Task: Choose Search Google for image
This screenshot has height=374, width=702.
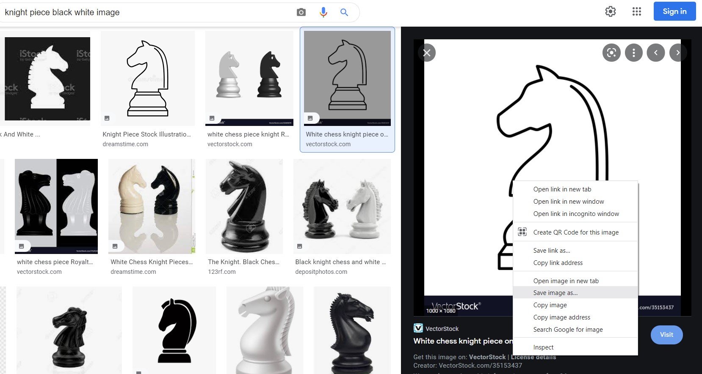Action: 575,330
